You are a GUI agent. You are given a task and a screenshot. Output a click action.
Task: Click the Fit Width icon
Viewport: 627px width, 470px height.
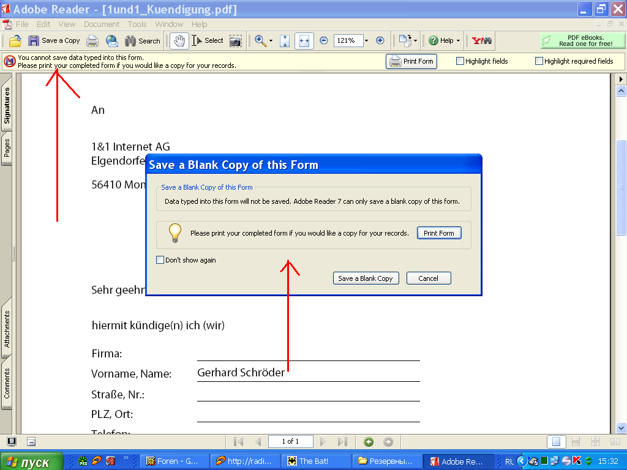[304, 41]
